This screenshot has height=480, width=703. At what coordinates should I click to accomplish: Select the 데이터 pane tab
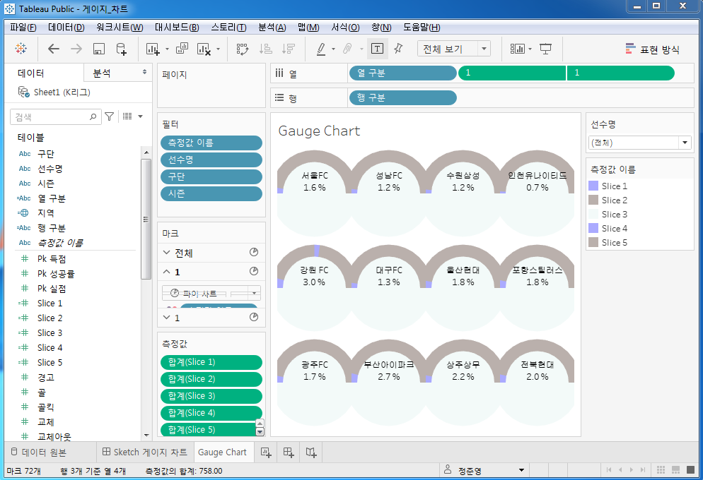44,73
